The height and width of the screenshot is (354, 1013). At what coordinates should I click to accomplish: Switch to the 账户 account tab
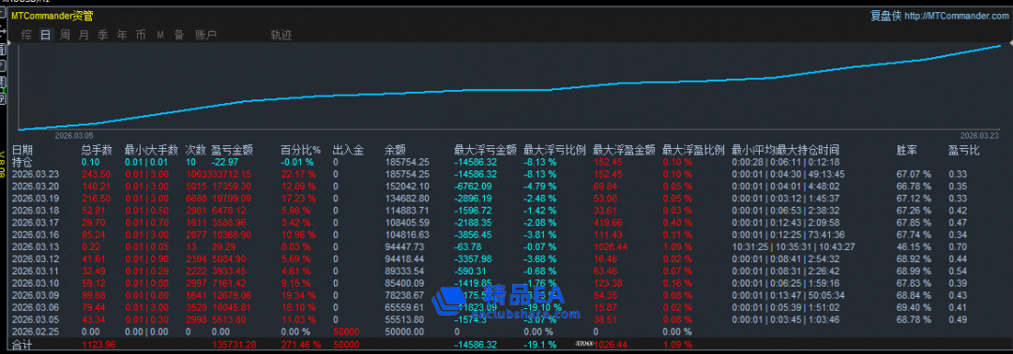[205, 35]
